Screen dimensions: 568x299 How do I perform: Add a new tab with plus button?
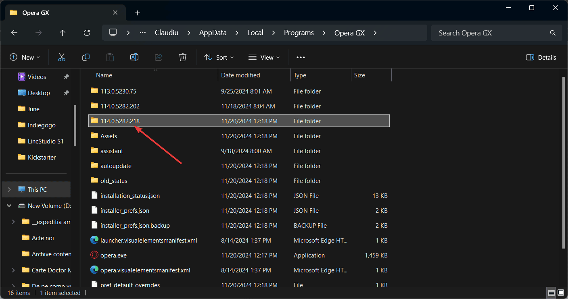pyautogui.click(x=138, y=13)
